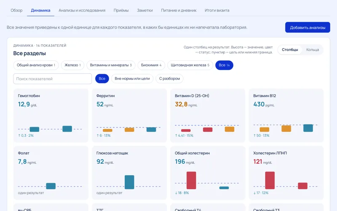Select the Динамика tab
337x211 pixels.
coord(40,10)
